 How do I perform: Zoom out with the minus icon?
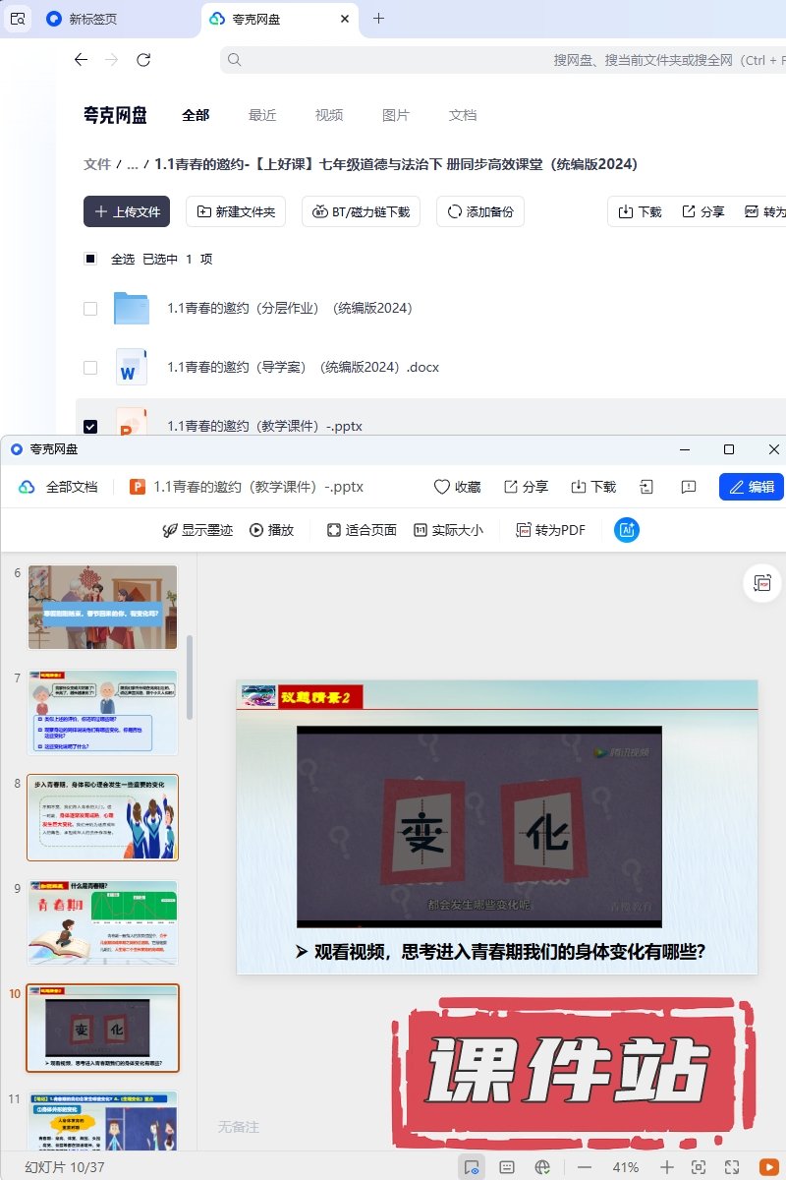(x=585, y=1167)
